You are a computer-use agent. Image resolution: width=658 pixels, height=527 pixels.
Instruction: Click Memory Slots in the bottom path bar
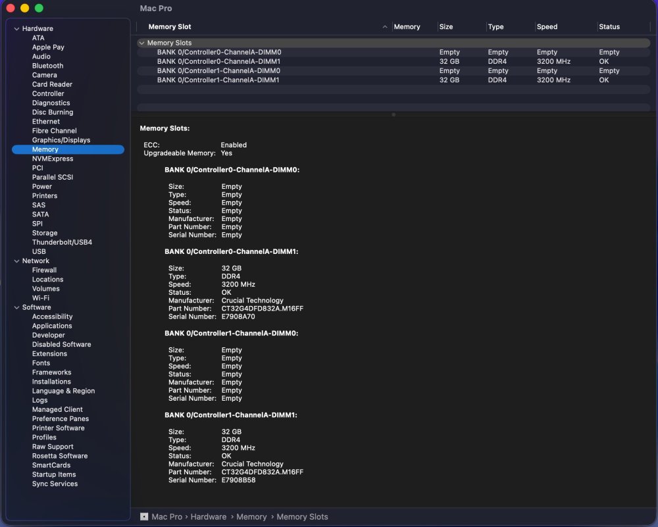click(x=302, y=517)
